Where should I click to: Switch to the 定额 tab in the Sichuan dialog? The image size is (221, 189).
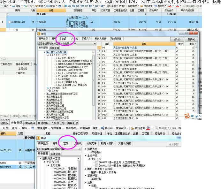tap(66, 143)
